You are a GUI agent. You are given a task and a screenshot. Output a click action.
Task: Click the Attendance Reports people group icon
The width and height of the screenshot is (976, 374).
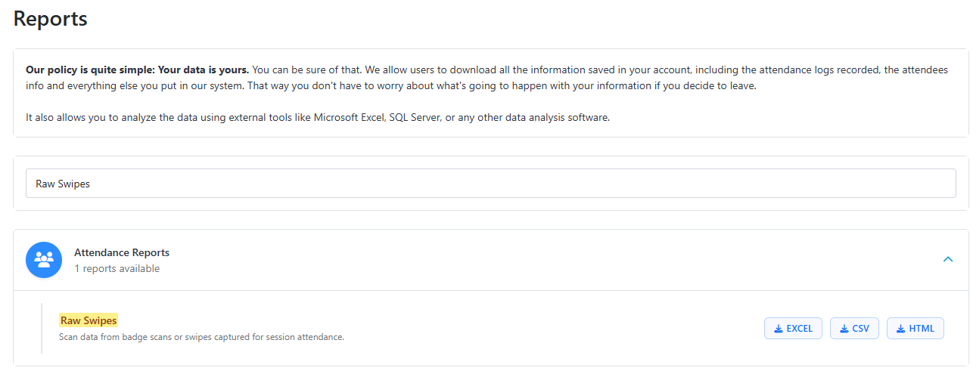point(44,260)
